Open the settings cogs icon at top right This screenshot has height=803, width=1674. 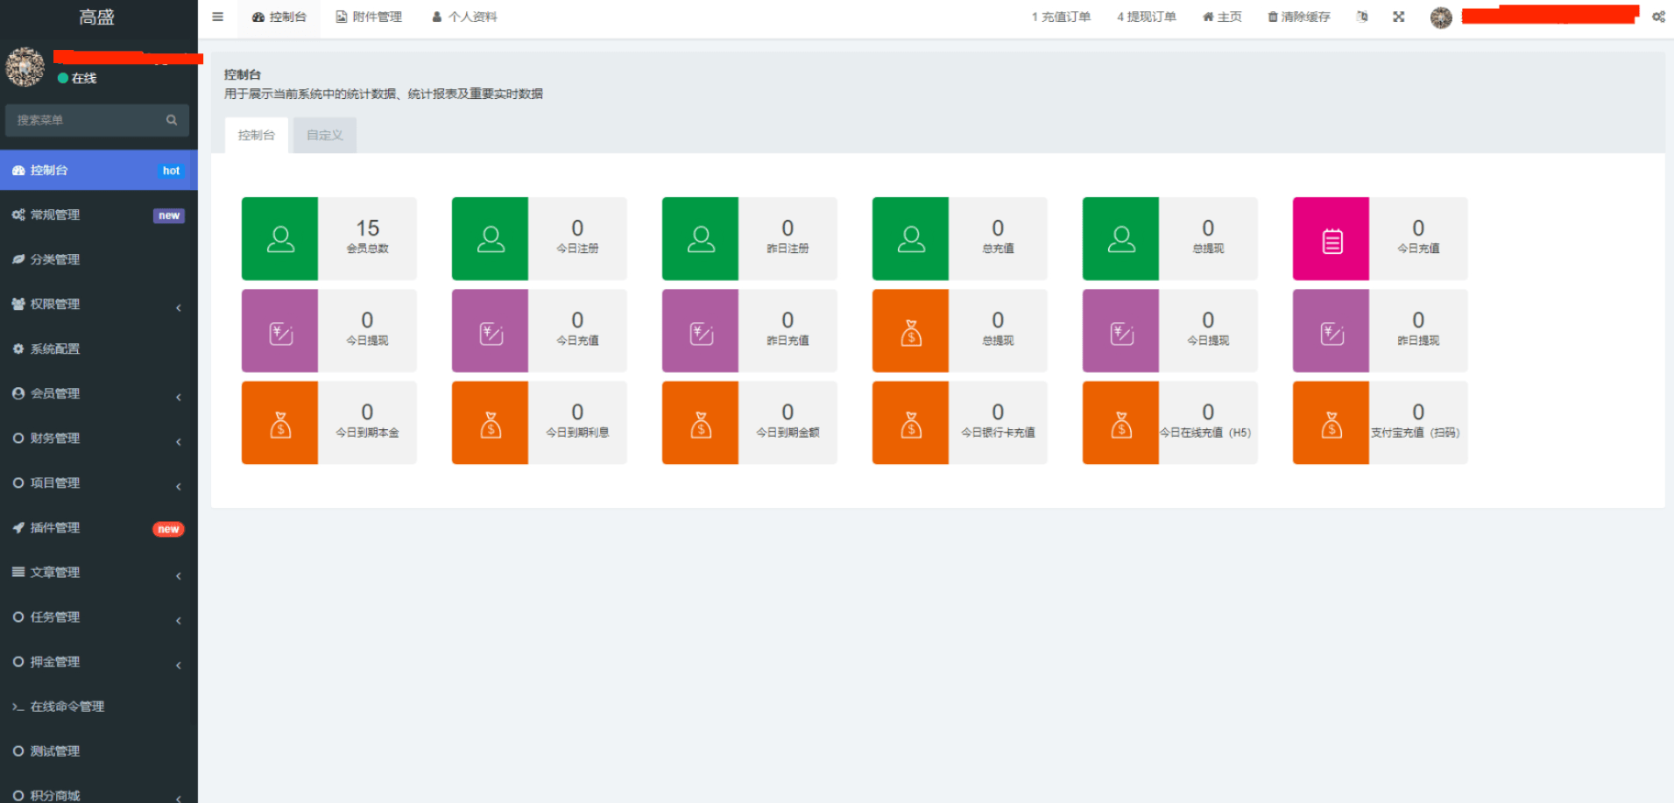[x=1658, y=17]
